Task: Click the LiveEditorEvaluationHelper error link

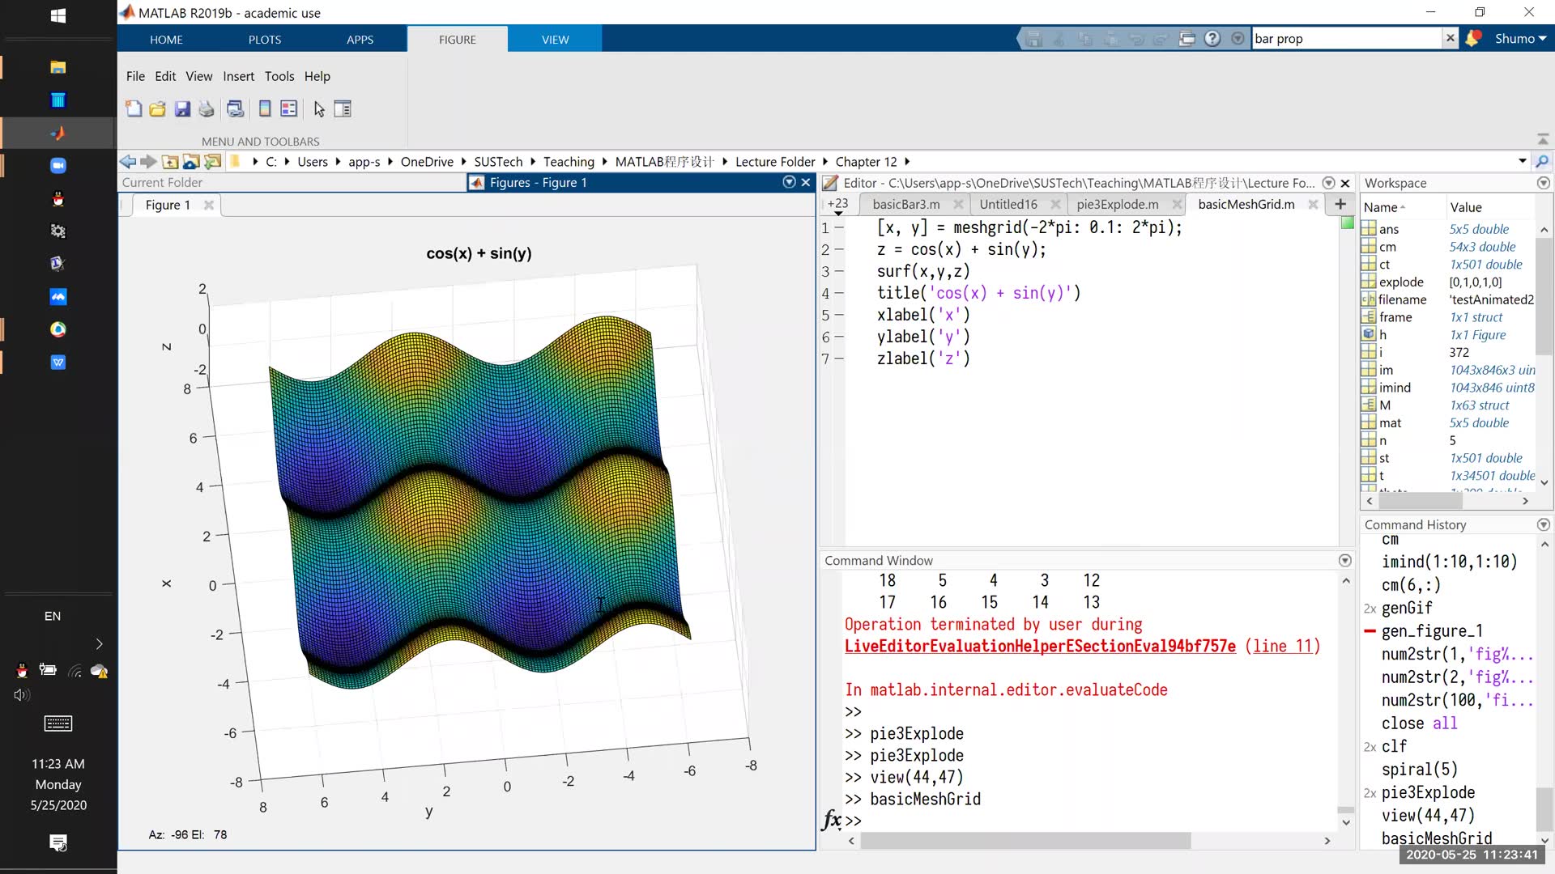Action: click(1040, 646)
